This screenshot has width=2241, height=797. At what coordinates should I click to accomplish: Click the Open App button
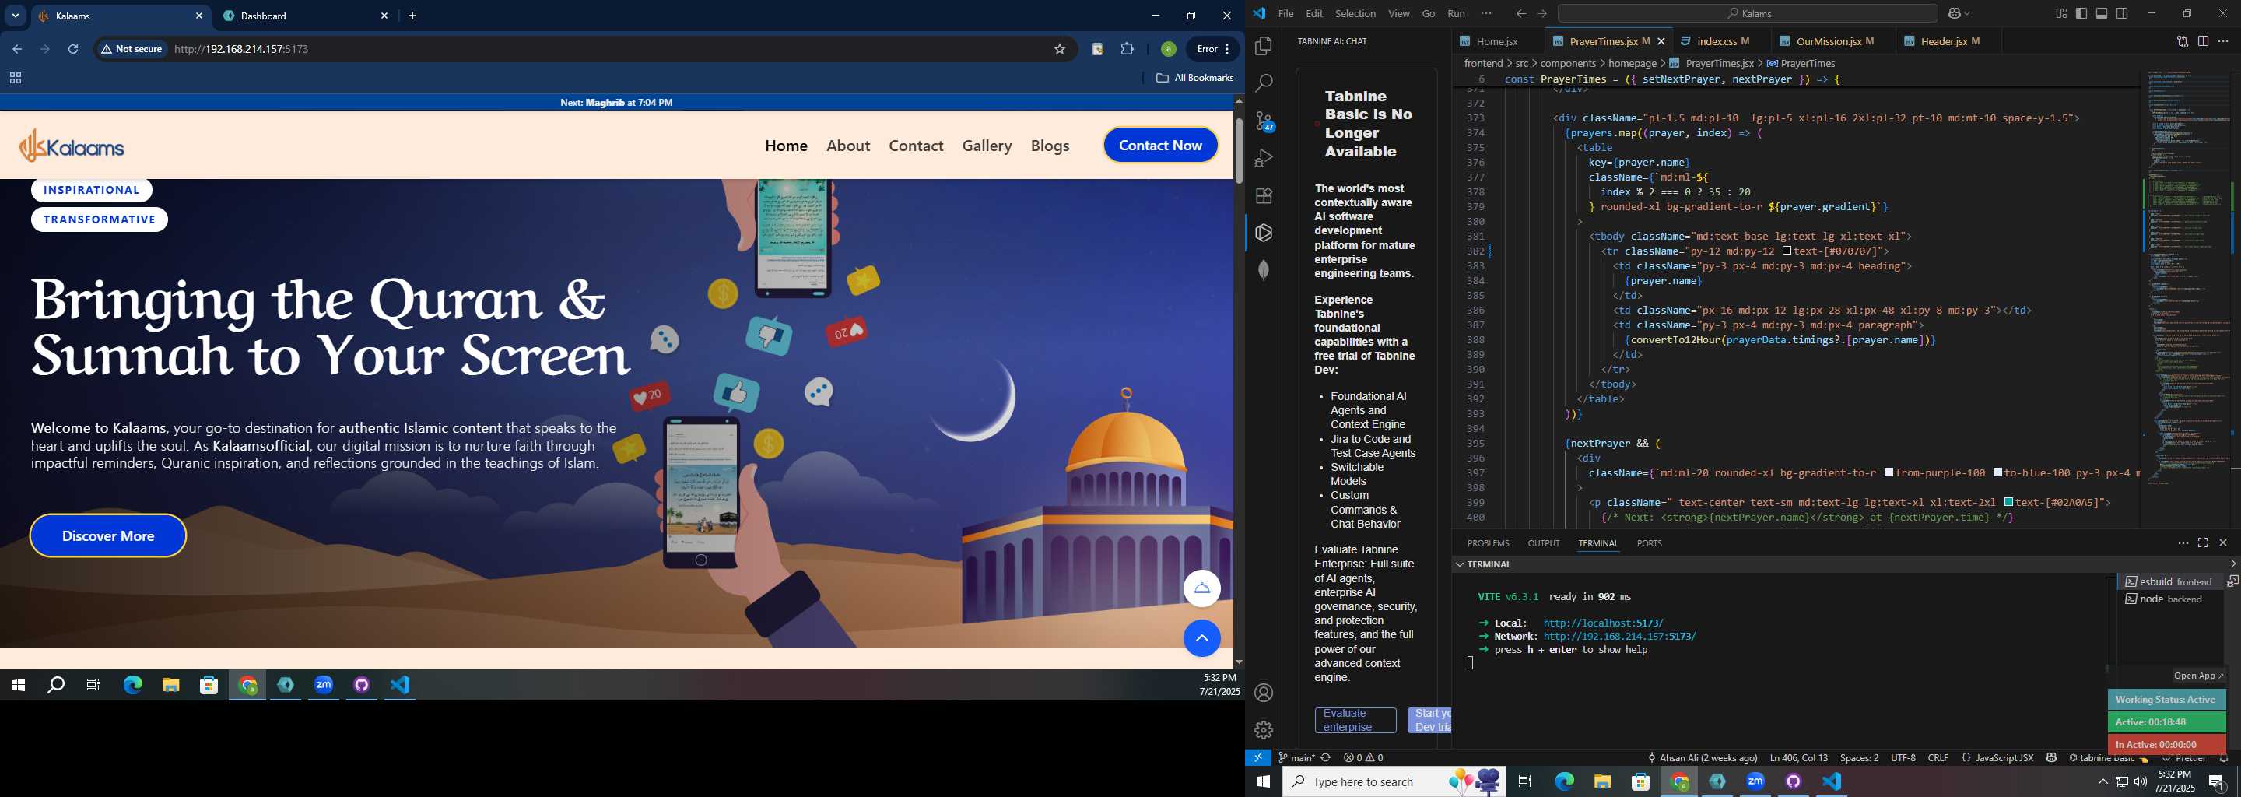click(x=2198, y=676)
